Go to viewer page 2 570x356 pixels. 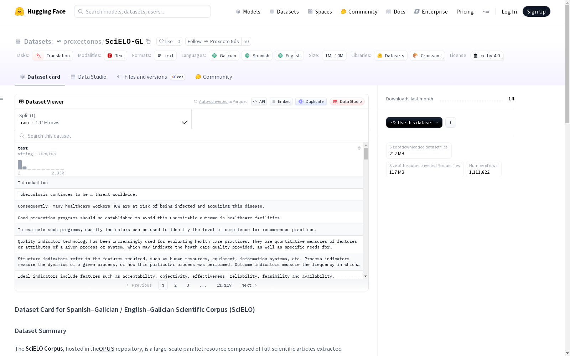175,285
